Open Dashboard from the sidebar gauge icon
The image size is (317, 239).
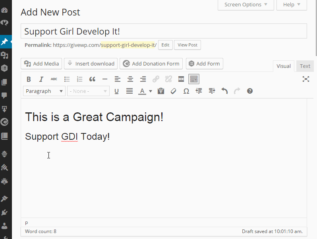[4, 10]
